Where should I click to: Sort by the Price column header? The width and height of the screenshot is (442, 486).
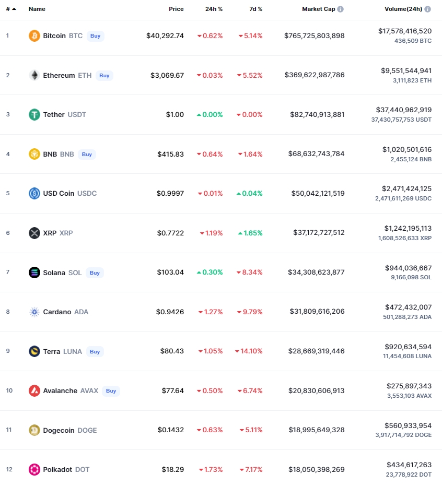click(176, 9)
